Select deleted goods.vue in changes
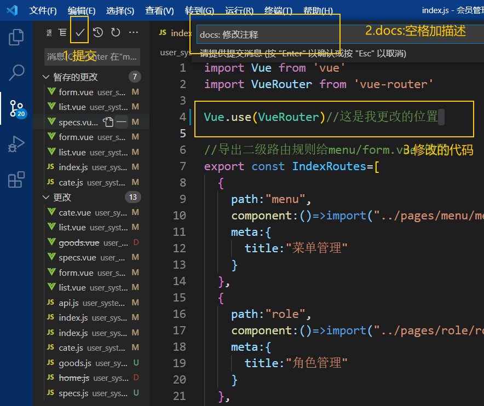484x406 pixels. click(91, 242)
